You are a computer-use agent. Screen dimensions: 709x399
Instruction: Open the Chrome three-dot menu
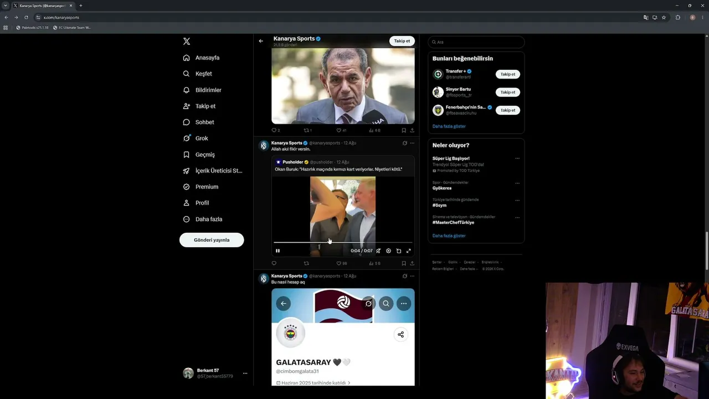(703, 17)
